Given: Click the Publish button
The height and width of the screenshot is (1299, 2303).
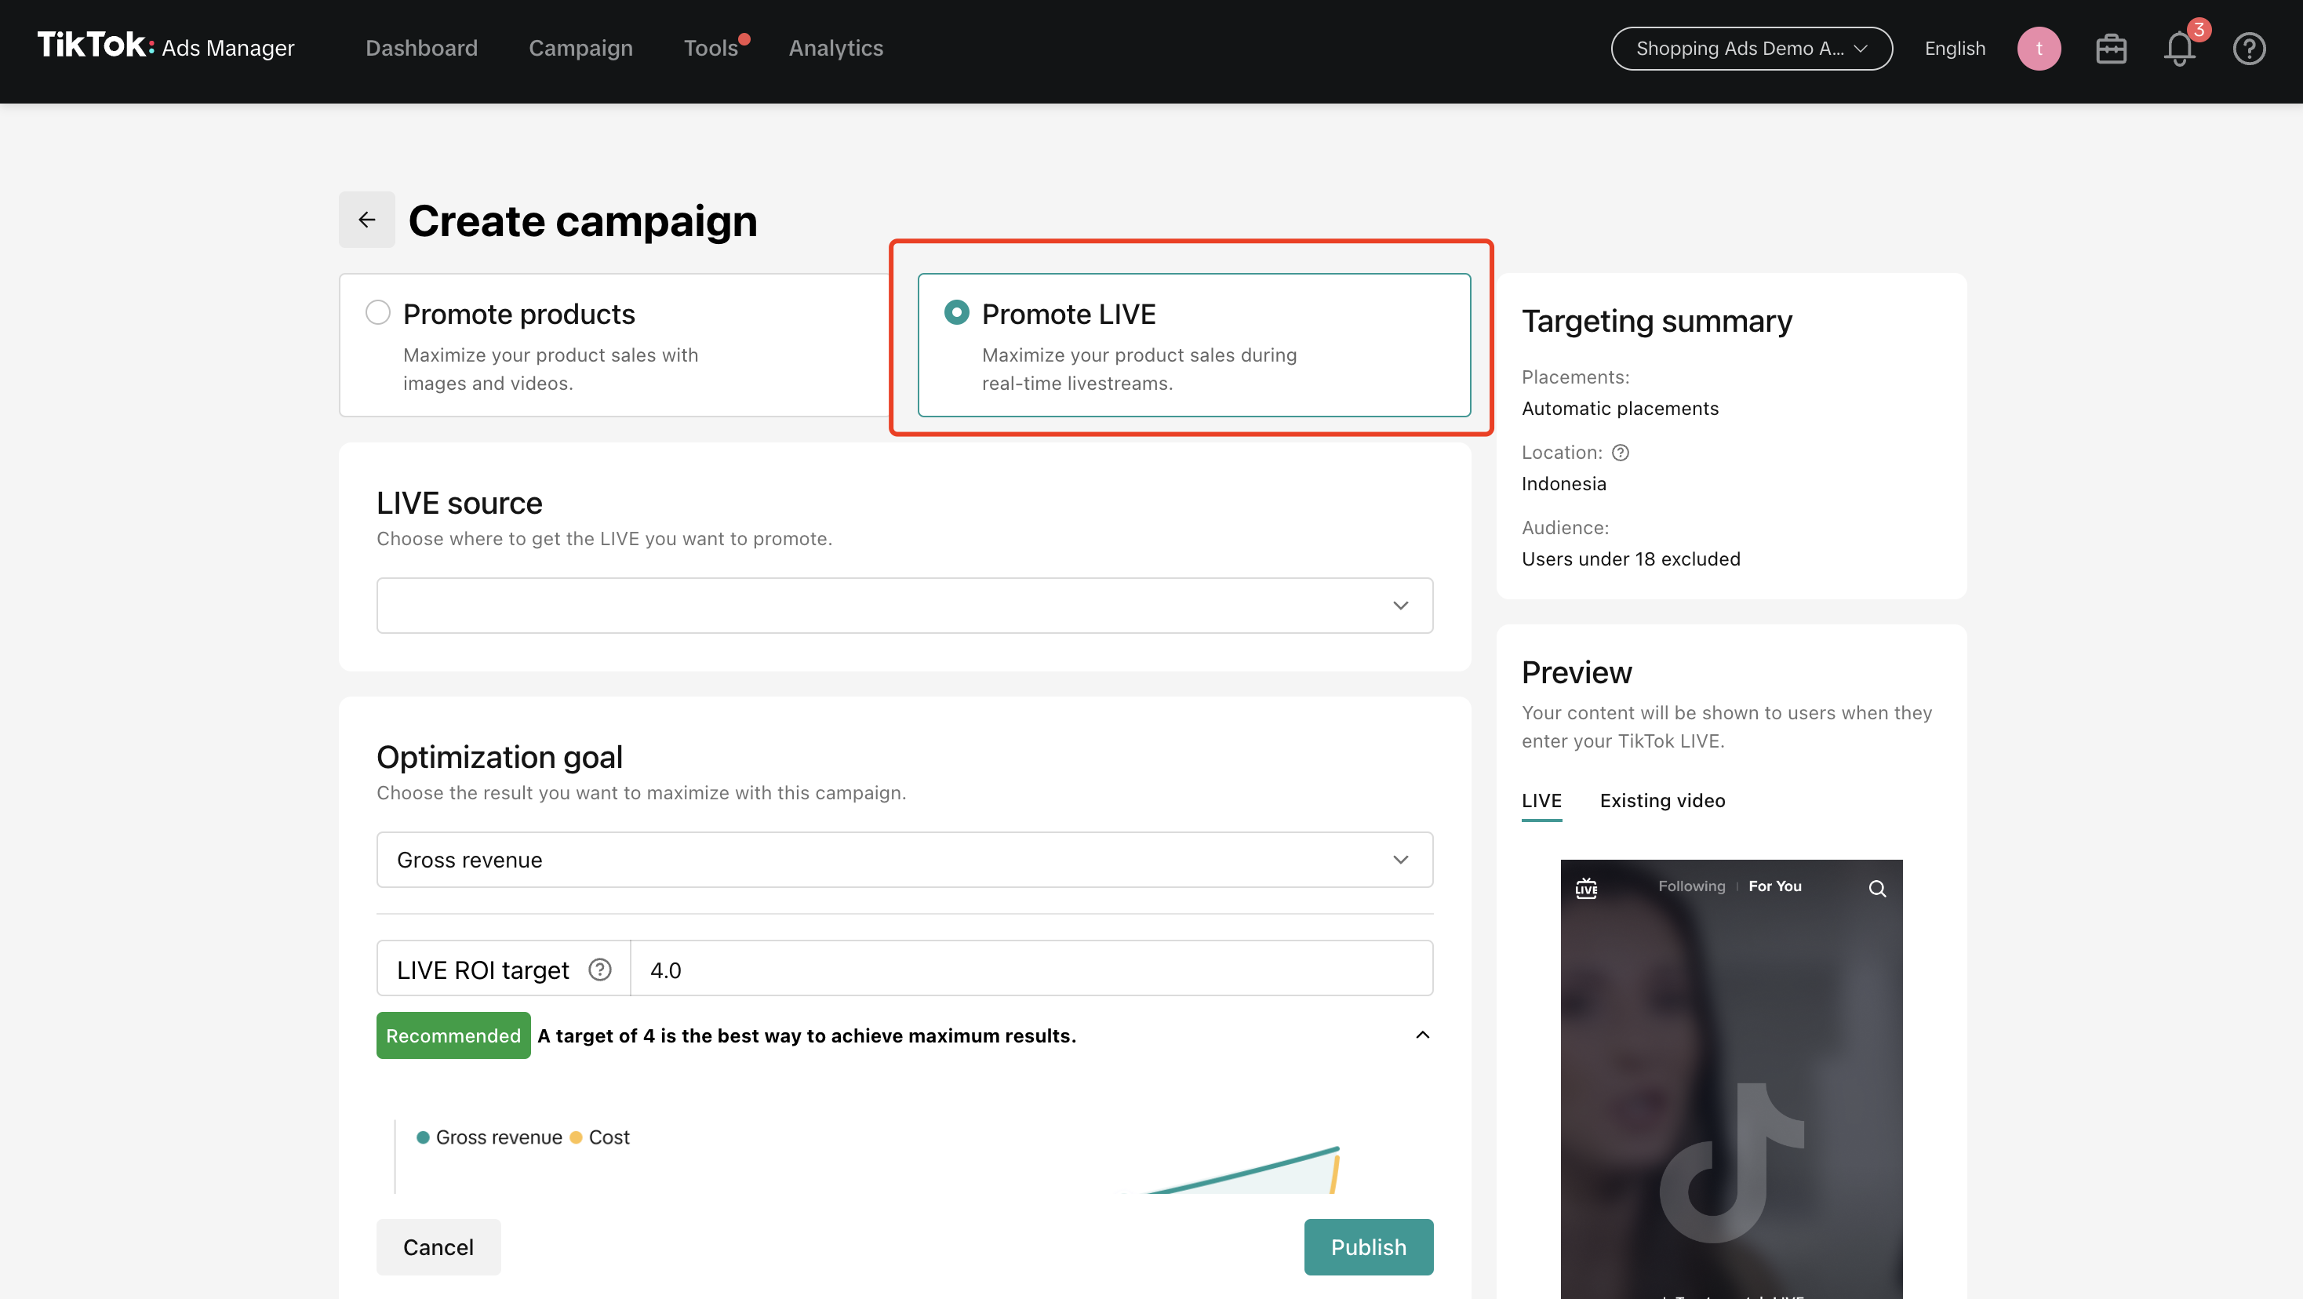Looking at the screenshot, I should pos(1368,1246).
